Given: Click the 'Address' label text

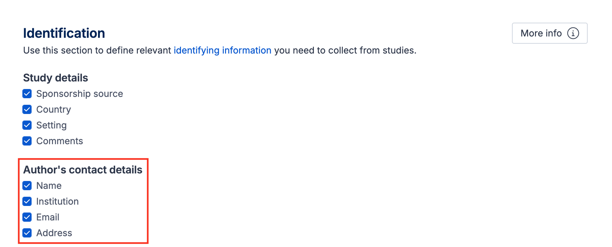Looking at the screenshot, I should (54, 233).
